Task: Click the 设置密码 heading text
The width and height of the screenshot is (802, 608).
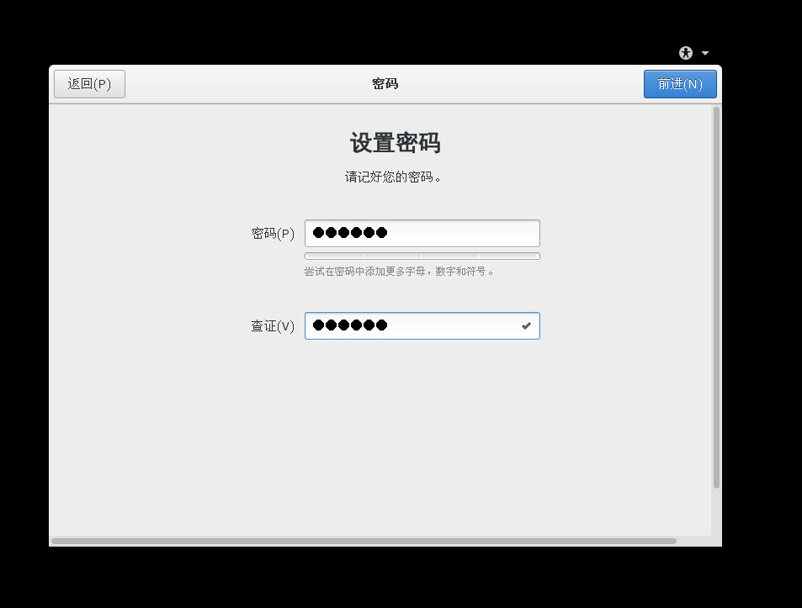Action: coord(395,143)
